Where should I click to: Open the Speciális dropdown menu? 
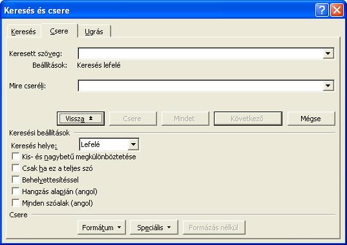[154, 228]
